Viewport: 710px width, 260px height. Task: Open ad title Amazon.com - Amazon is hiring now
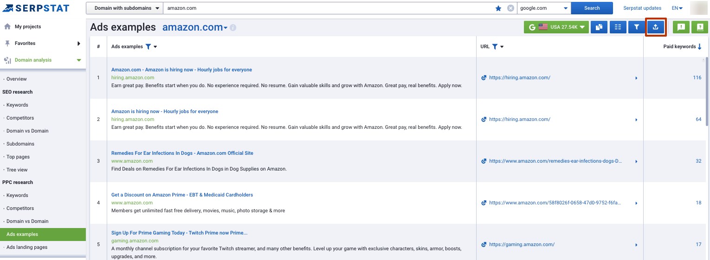tap(181, 70)
